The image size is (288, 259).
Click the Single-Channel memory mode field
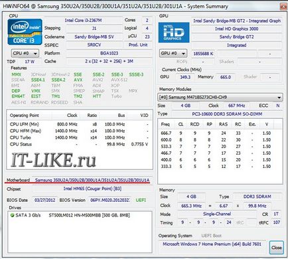click(217, 214)
